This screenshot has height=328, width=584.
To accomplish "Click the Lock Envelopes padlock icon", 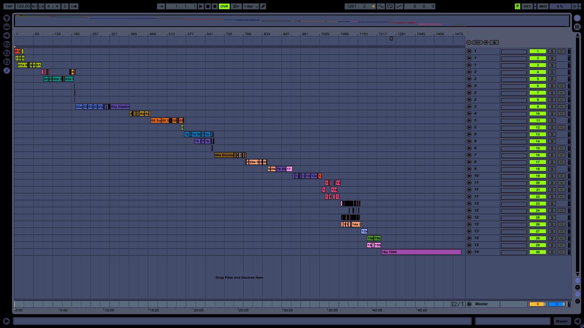I will (x=494, y=42).
